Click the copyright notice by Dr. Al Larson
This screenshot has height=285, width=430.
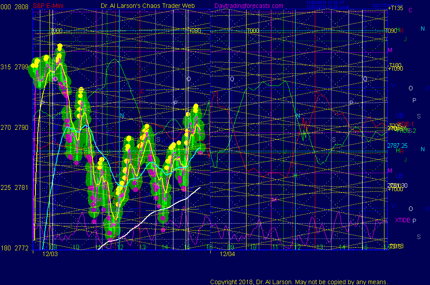(x=299, y=281)
